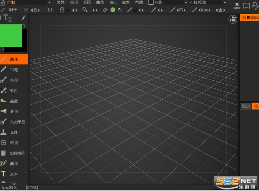
Task: Open the 总是 dropdown arrow
Action: pyautogui.click(x=186, y=3)
